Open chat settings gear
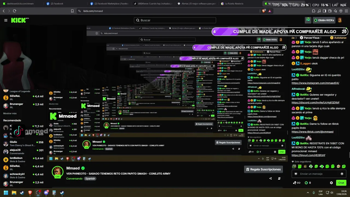 (x=331, y=183)
